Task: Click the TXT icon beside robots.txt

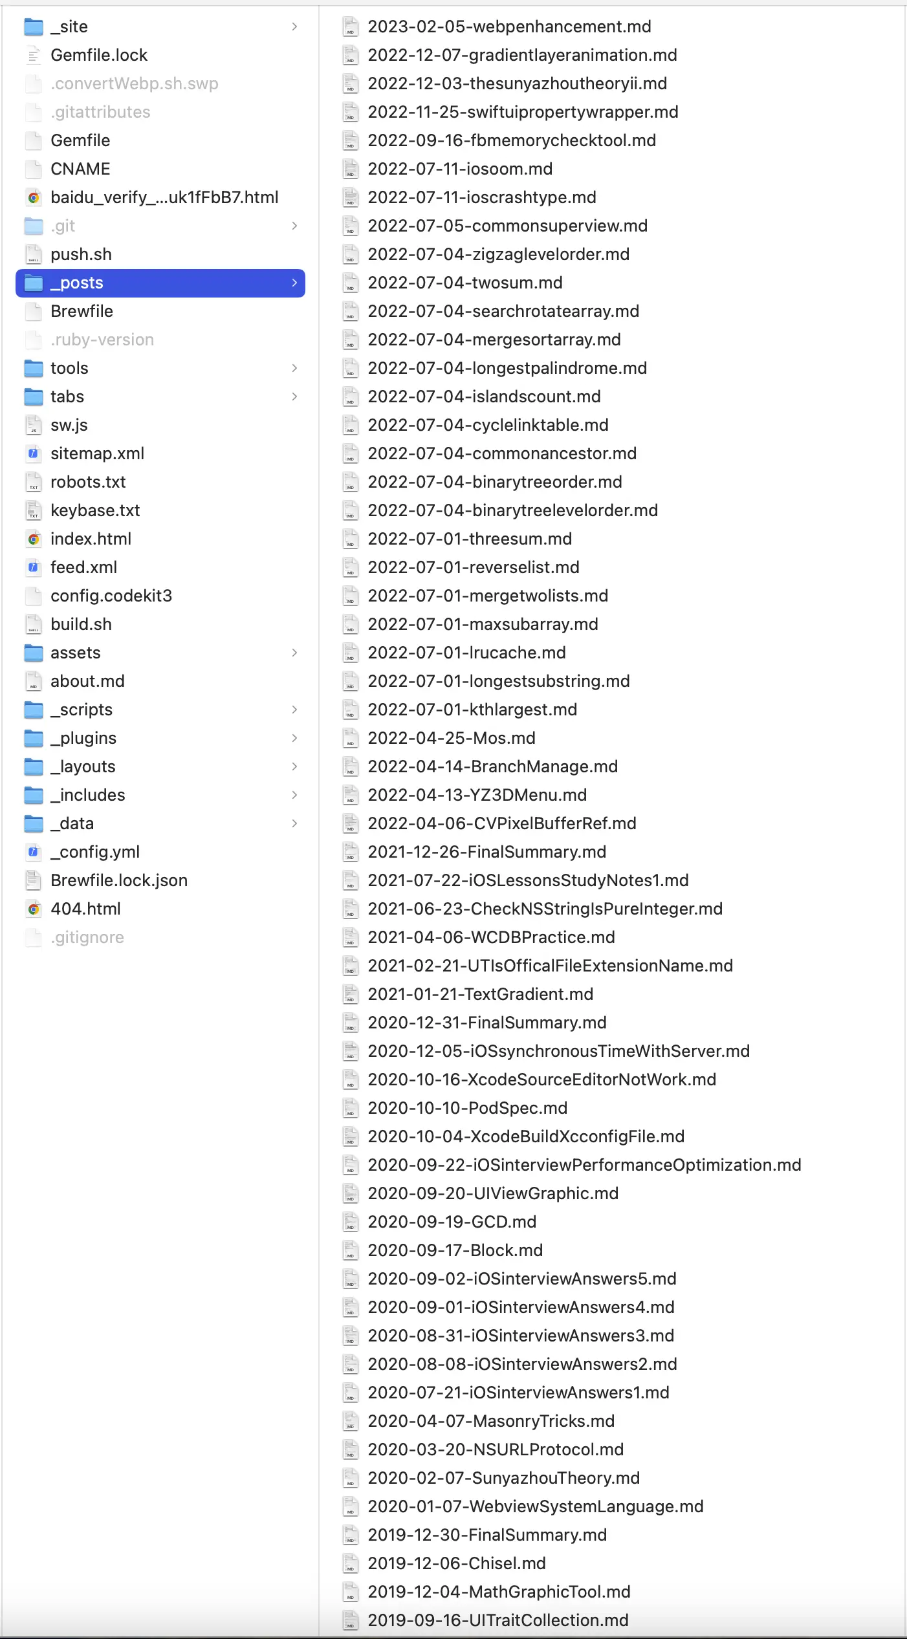Action: coord(34,482)
